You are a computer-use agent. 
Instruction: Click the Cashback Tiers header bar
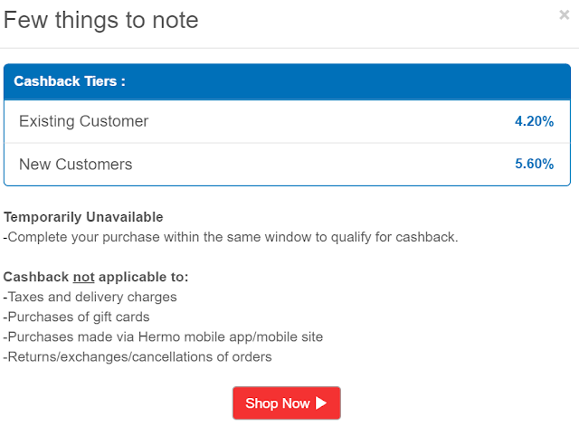coord(286,81)
